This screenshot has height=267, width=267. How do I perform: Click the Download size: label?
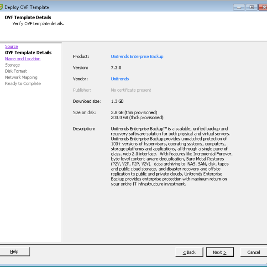[87, 101]
